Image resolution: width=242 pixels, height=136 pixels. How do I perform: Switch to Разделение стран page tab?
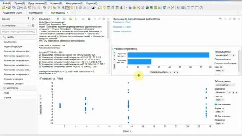click(x=12, y=12)
